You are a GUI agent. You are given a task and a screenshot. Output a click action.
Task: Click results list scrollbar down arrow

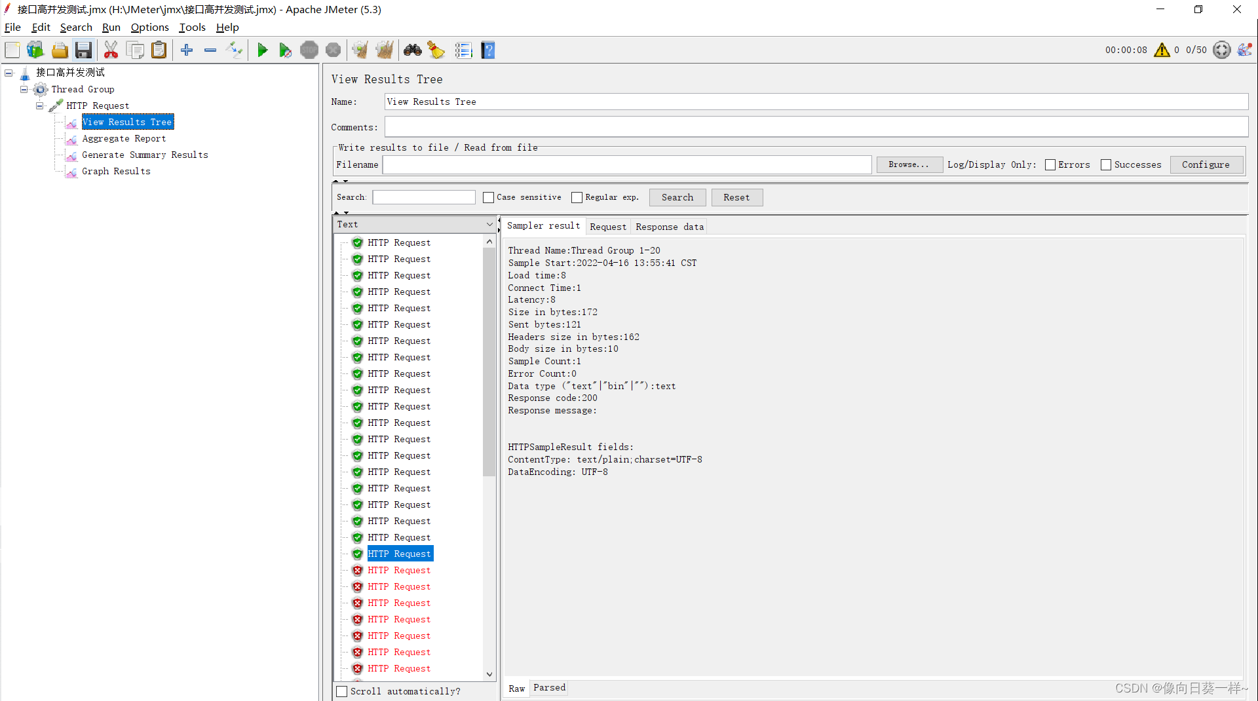489,674
